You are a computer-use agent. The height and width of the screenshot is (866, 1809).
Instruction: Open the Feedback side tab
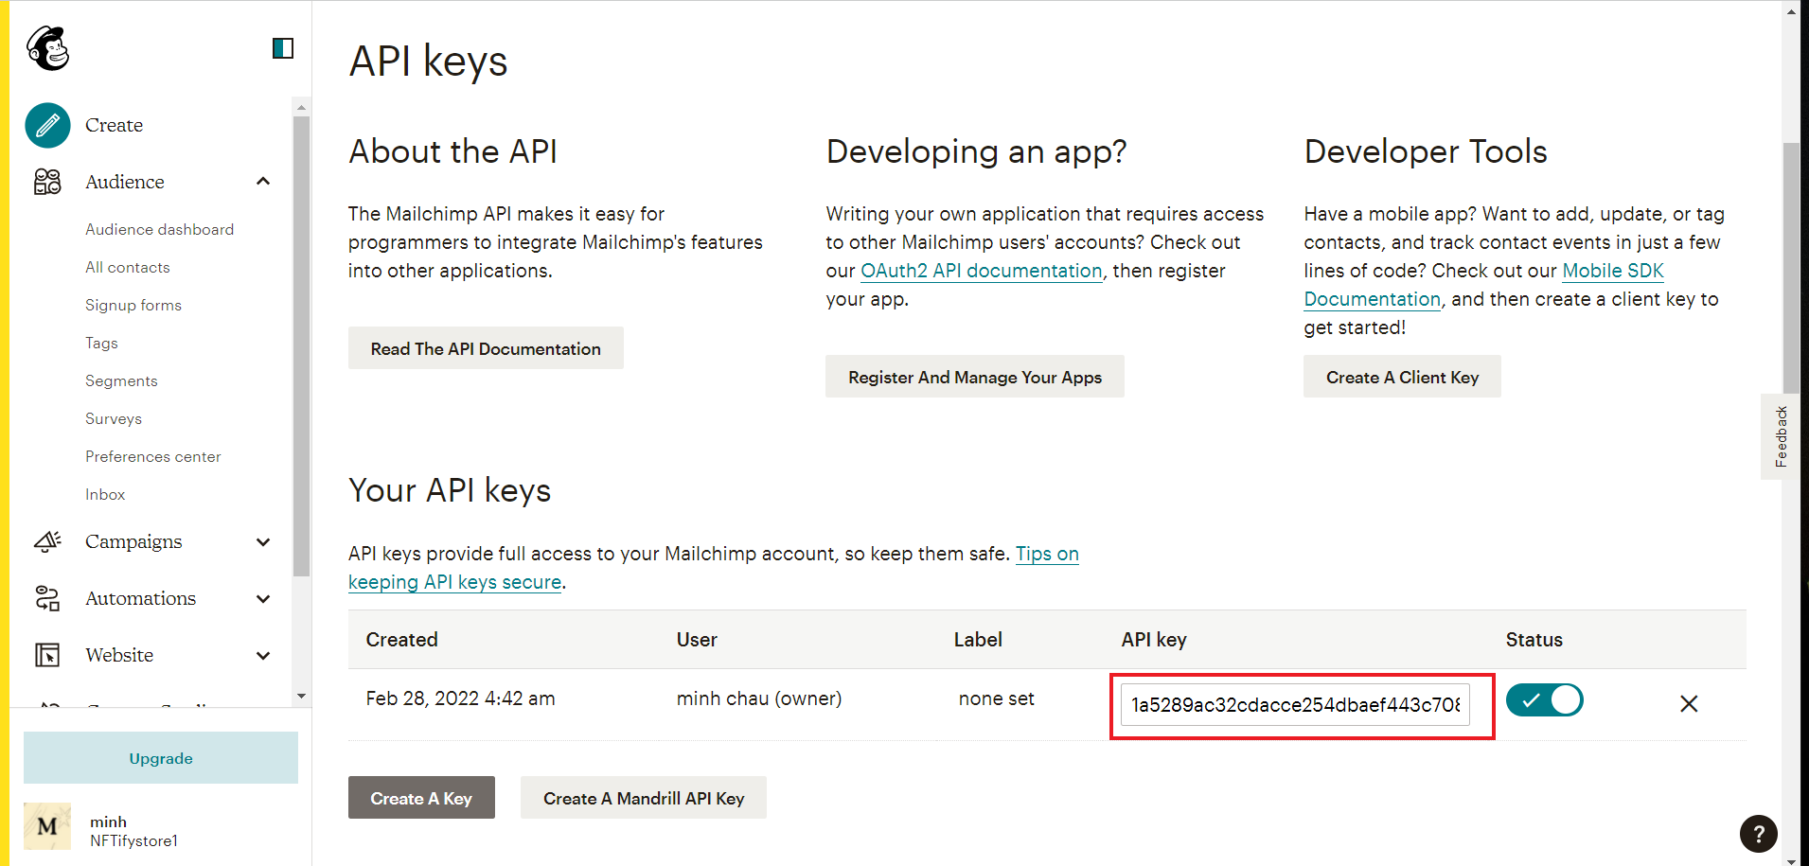point(1780,436)
